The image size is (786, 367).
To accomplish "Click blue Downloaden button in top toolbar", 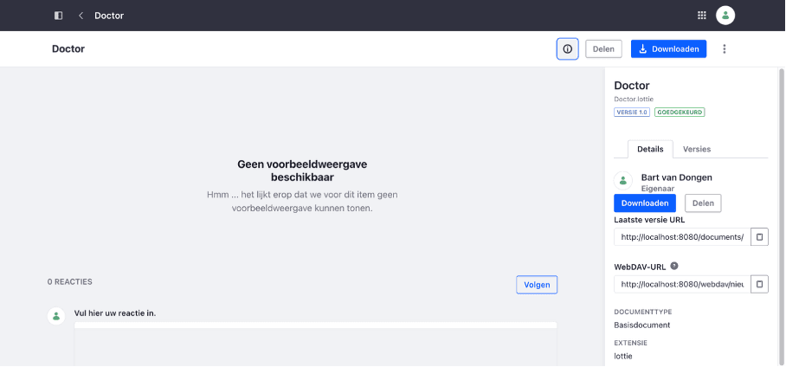I will (x=668, y=49).
